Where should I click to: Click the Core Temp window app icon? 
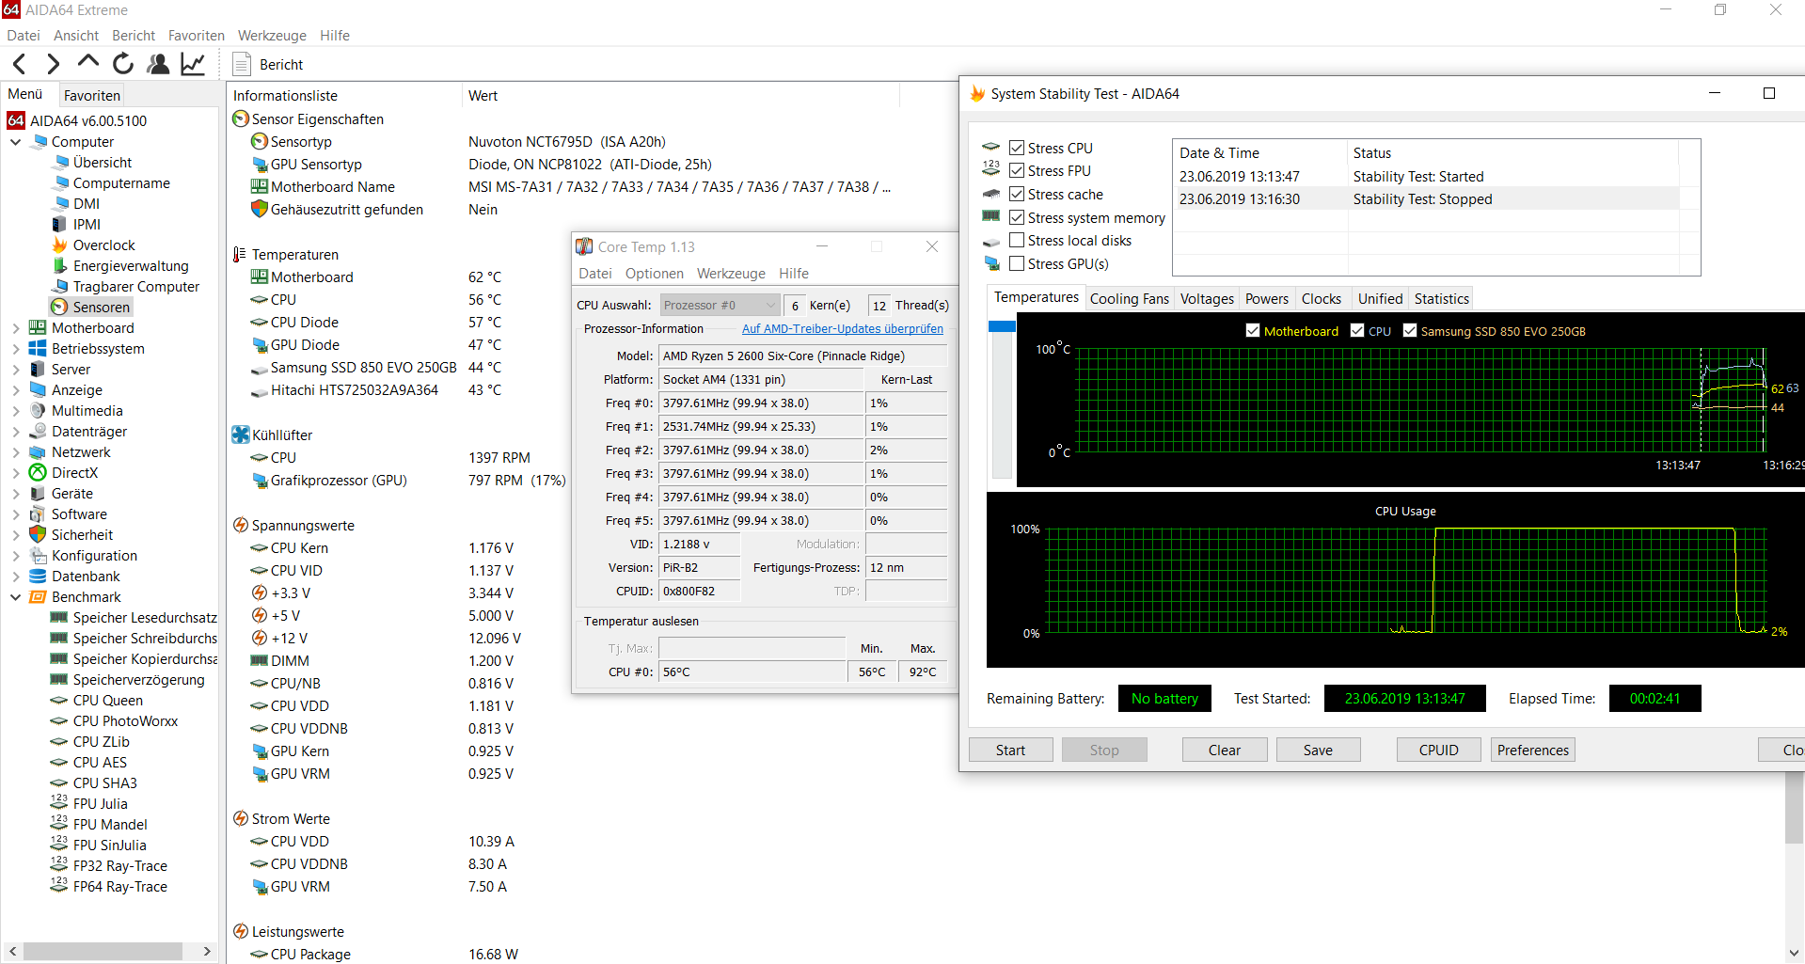(x=584, y=246)
